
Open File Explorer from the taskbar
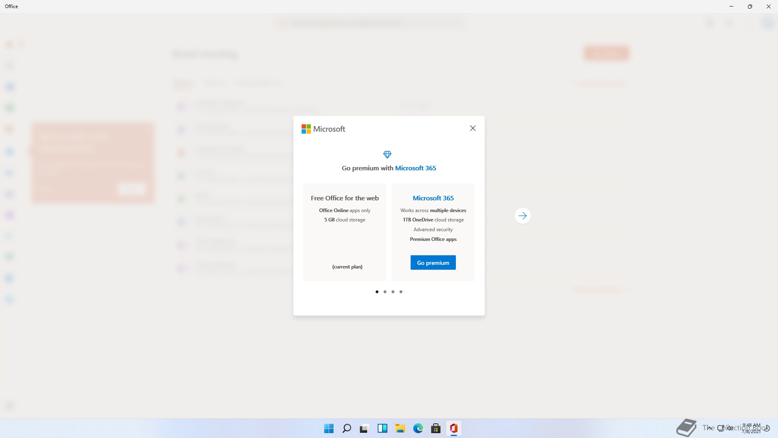tap(400, 428)
